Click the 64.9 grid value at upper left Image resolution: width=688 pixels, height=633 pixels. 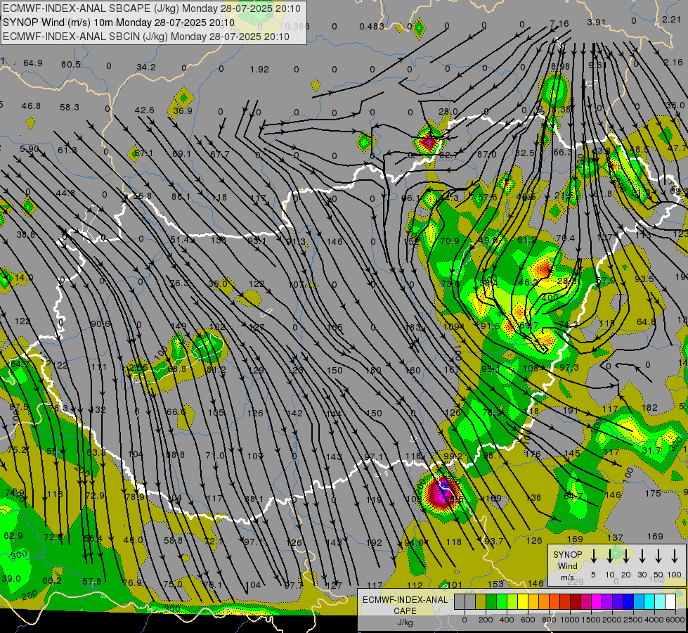tap(33, 63)
